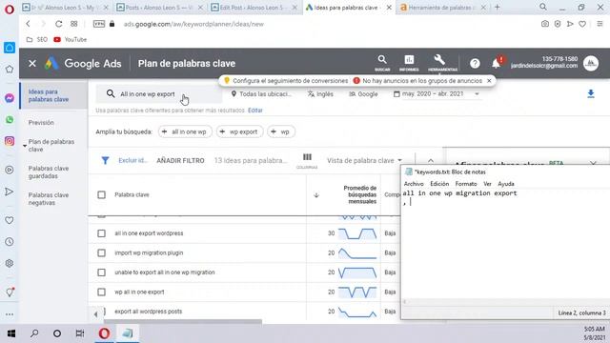
Task: Open the Opera main menu logo
Action: pos(9,9)
